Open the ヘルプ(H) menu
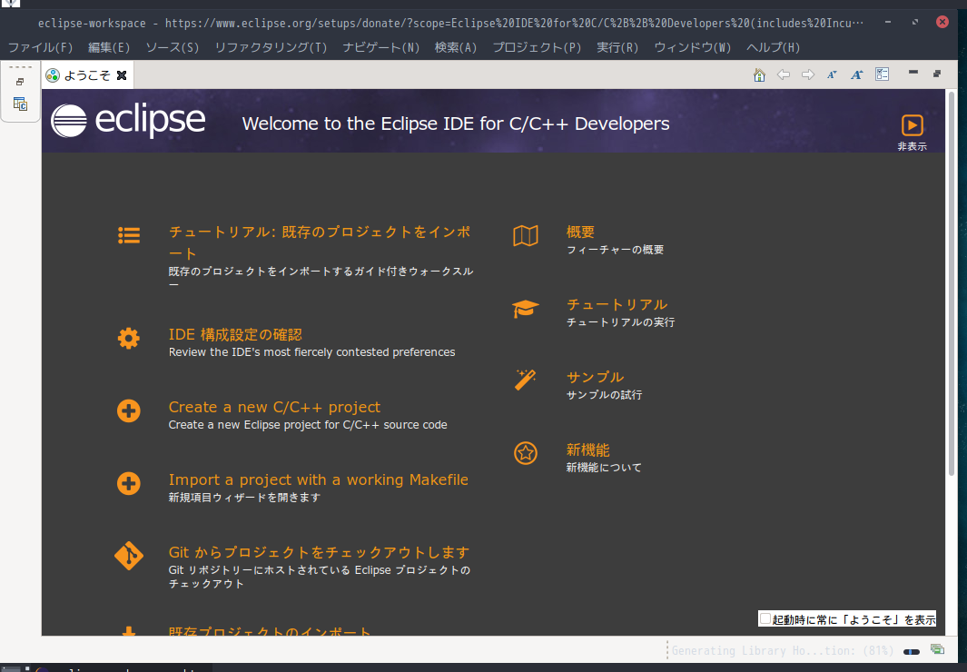 pos(773,47)
